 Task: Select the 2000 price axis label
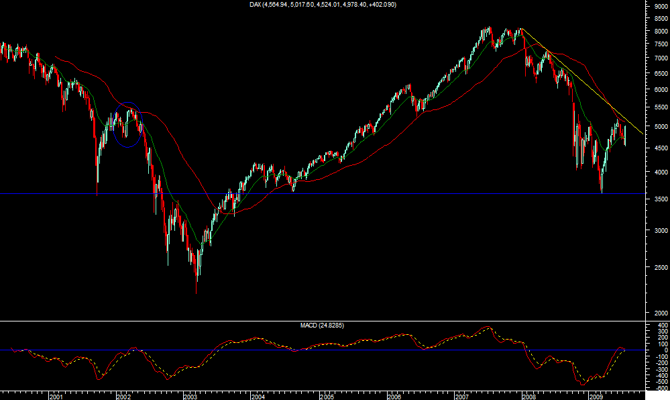pos(661,313)
